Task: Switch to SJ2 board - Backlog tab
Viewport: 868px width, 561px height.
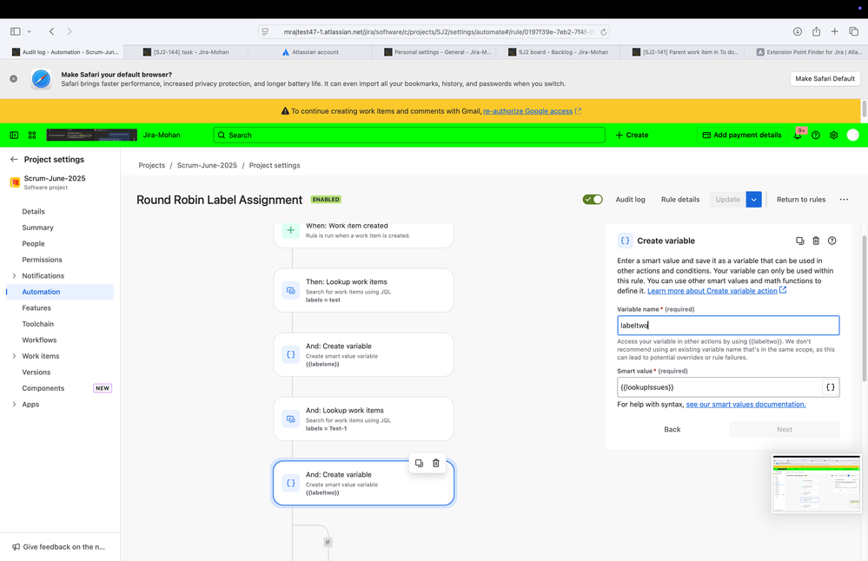Action: 558,52
